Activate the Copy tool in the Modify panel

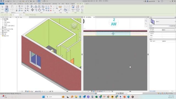pos(36,10)
